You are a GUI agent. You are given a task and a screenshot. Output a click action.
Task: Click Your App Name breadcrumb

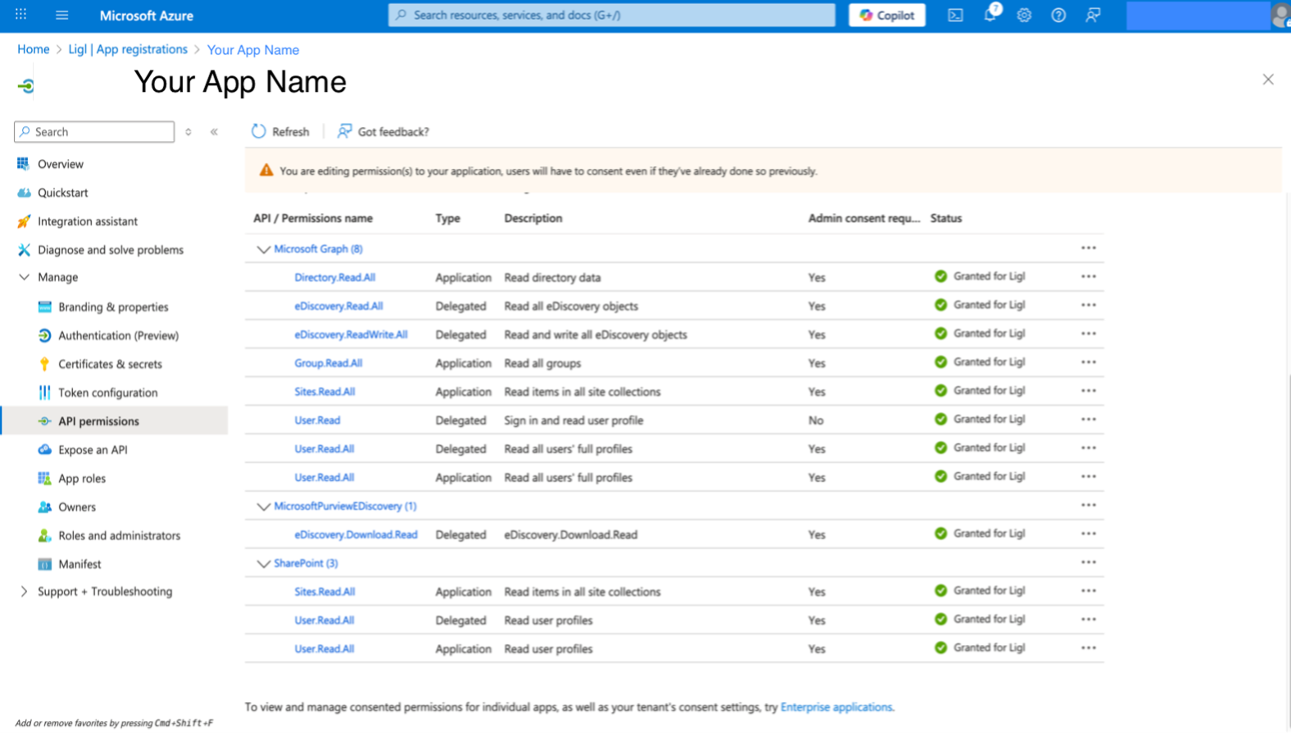253,50
